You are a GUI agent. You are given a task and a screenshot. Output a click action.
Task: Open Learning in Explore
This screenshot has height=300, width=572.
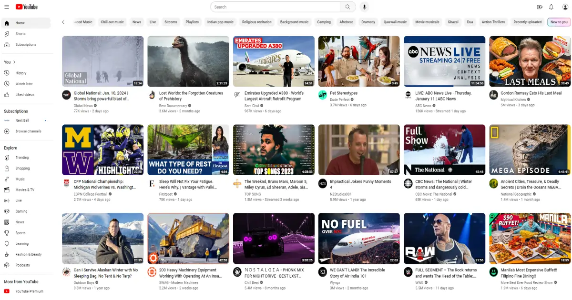click(x=25, y=244)
